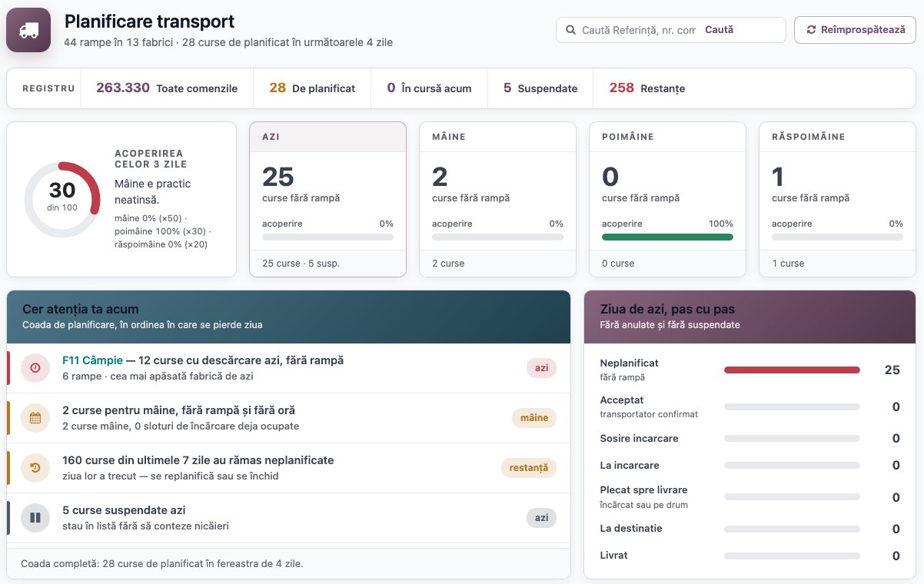Select the "La destinatie" step label
Screen dimensions: 924x584
click(631, 529)
